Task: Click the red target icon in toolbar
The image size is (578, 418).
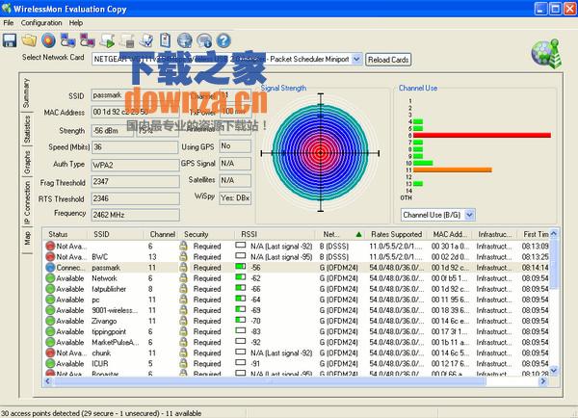Action: point(48,40)
